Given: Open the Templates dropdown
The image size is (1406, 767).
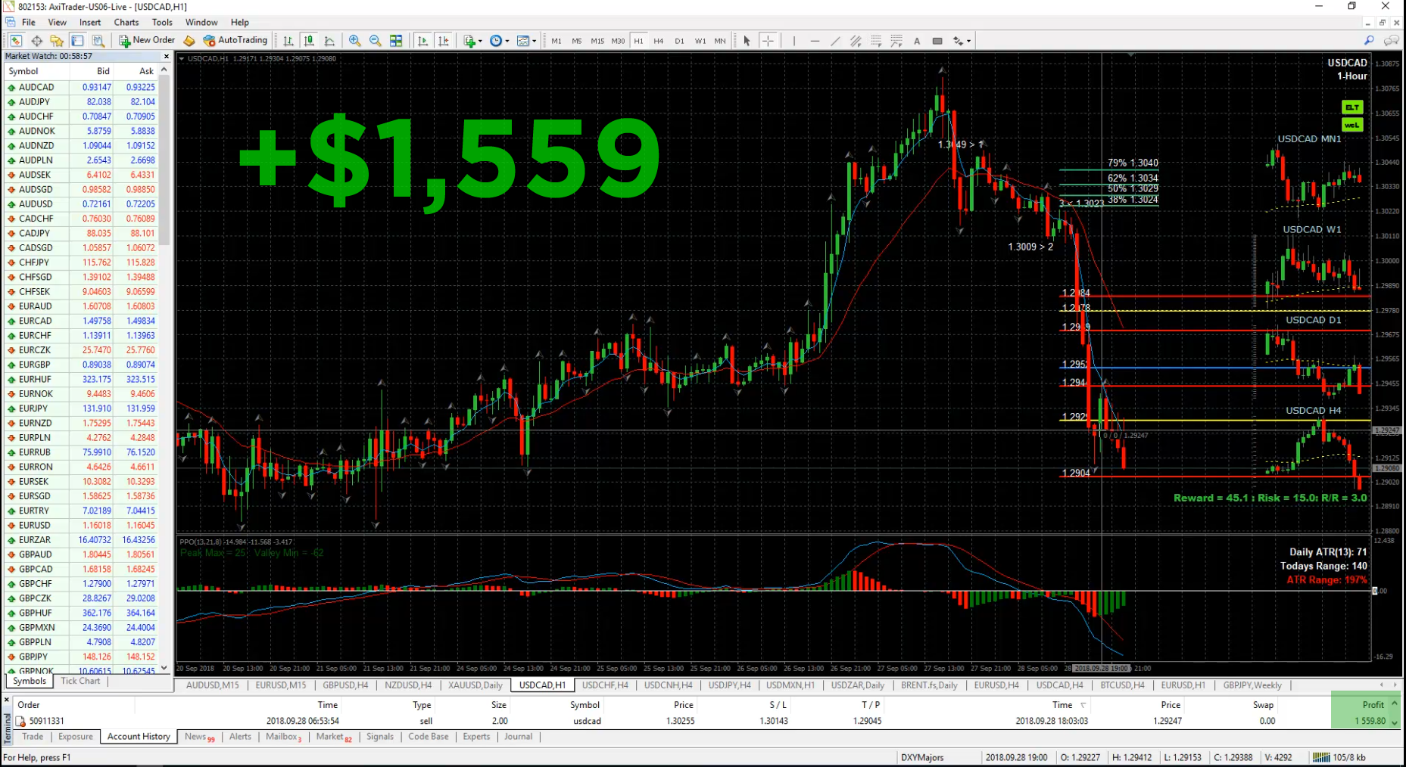Looking at the screenshot, I should (526, 41).
